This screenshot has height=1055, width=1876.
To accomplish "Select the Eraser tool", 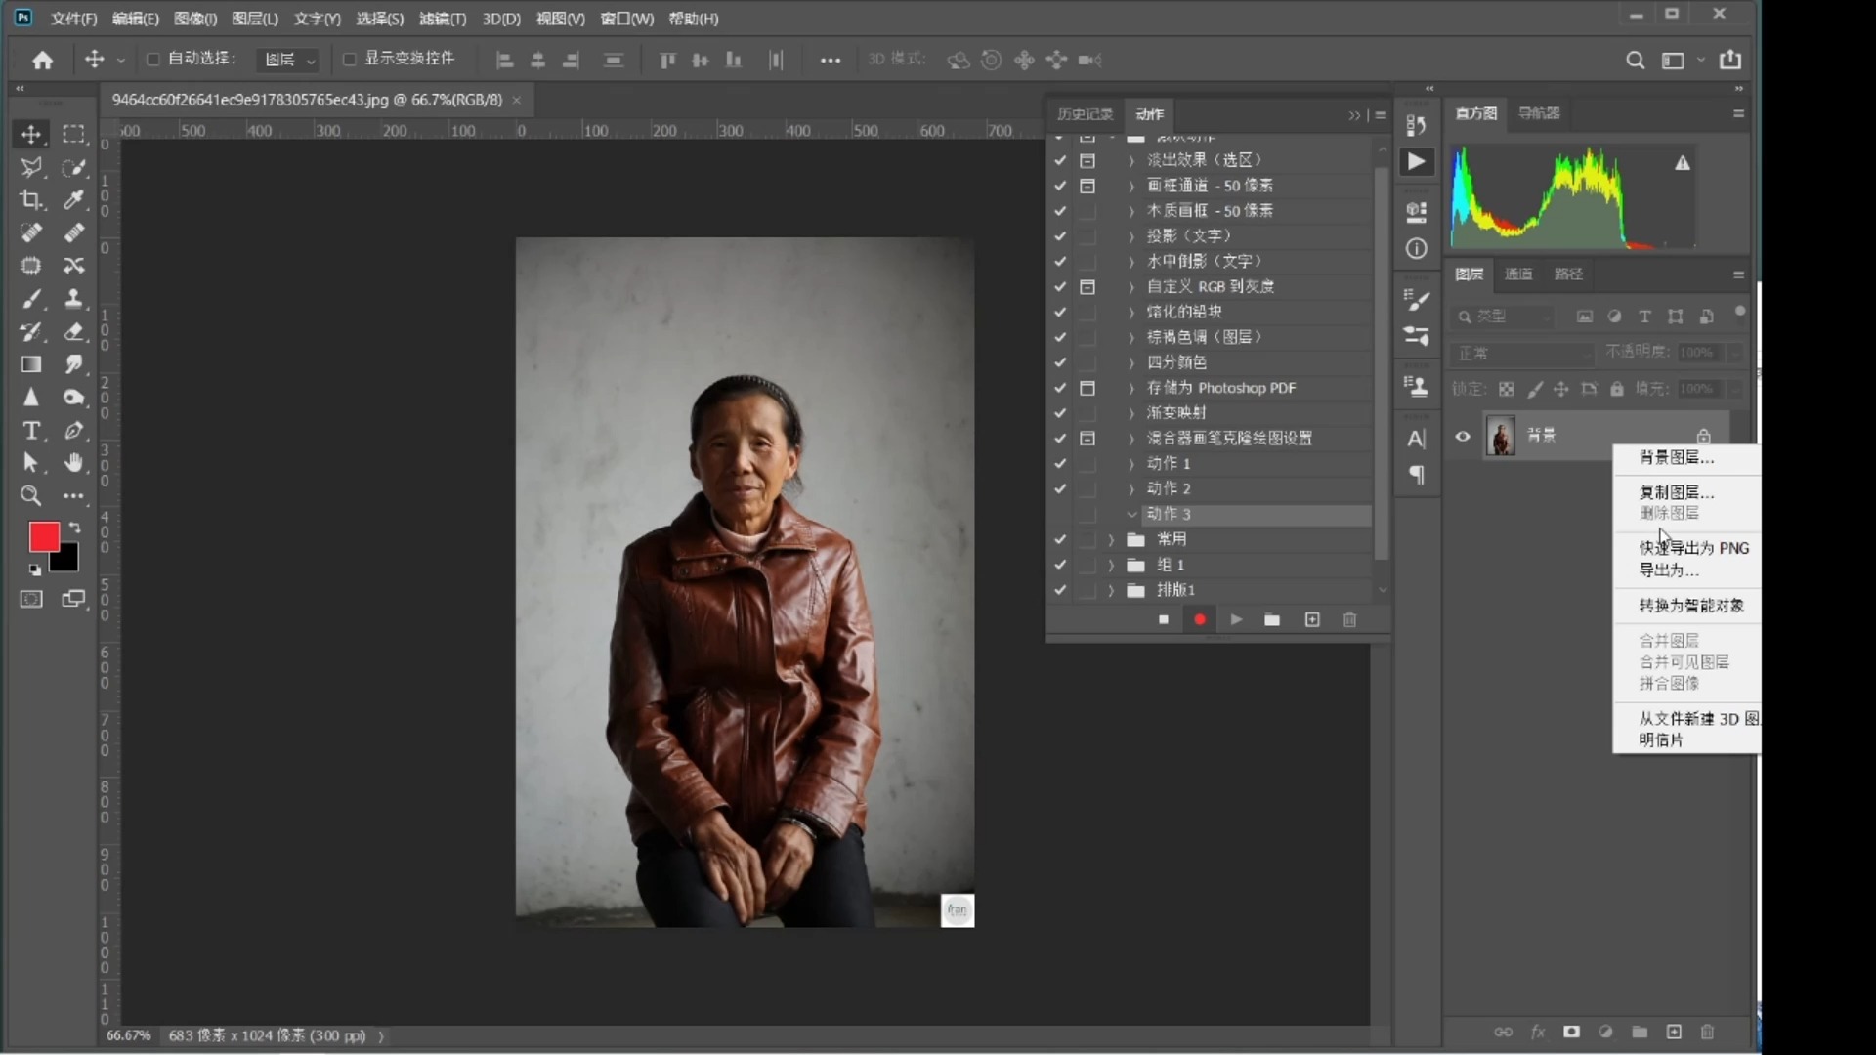I will point(74,332).
